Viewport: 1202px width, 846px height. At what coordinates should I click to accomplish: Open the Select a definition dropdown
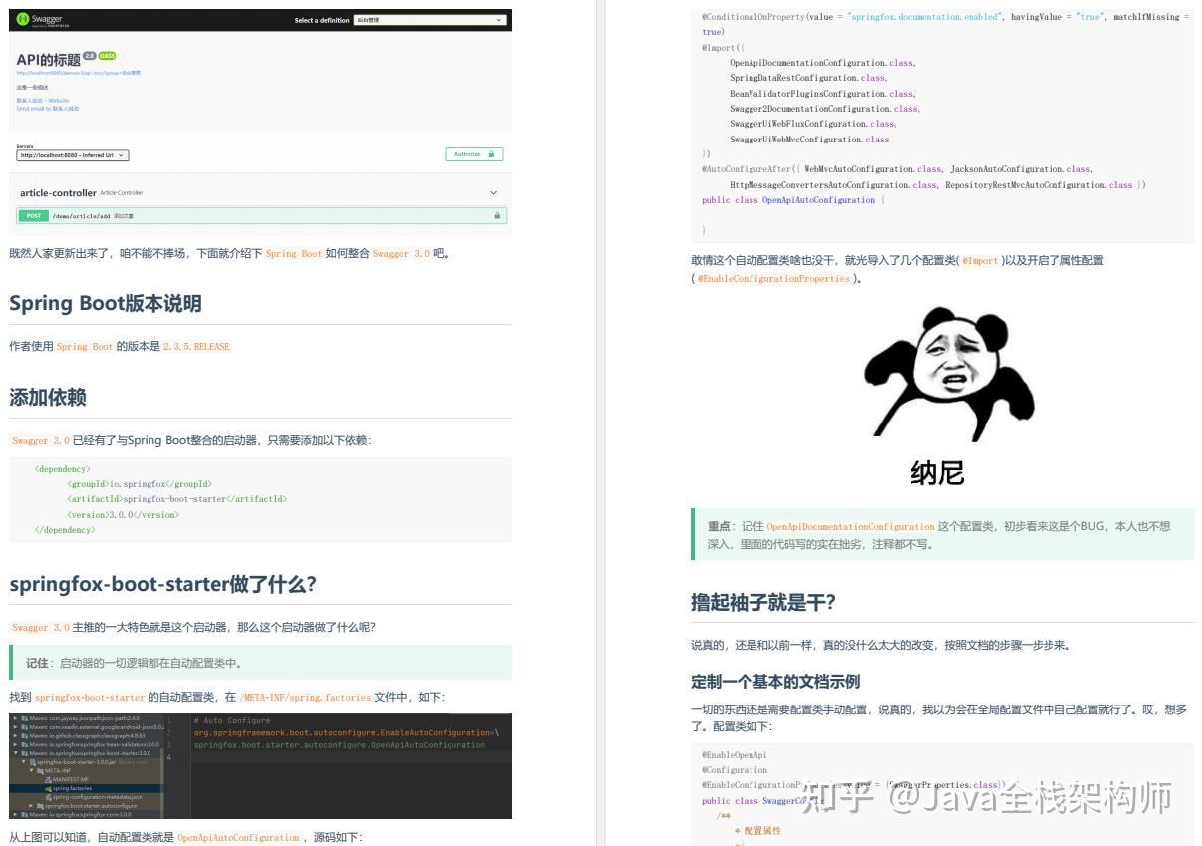(429, 20)
